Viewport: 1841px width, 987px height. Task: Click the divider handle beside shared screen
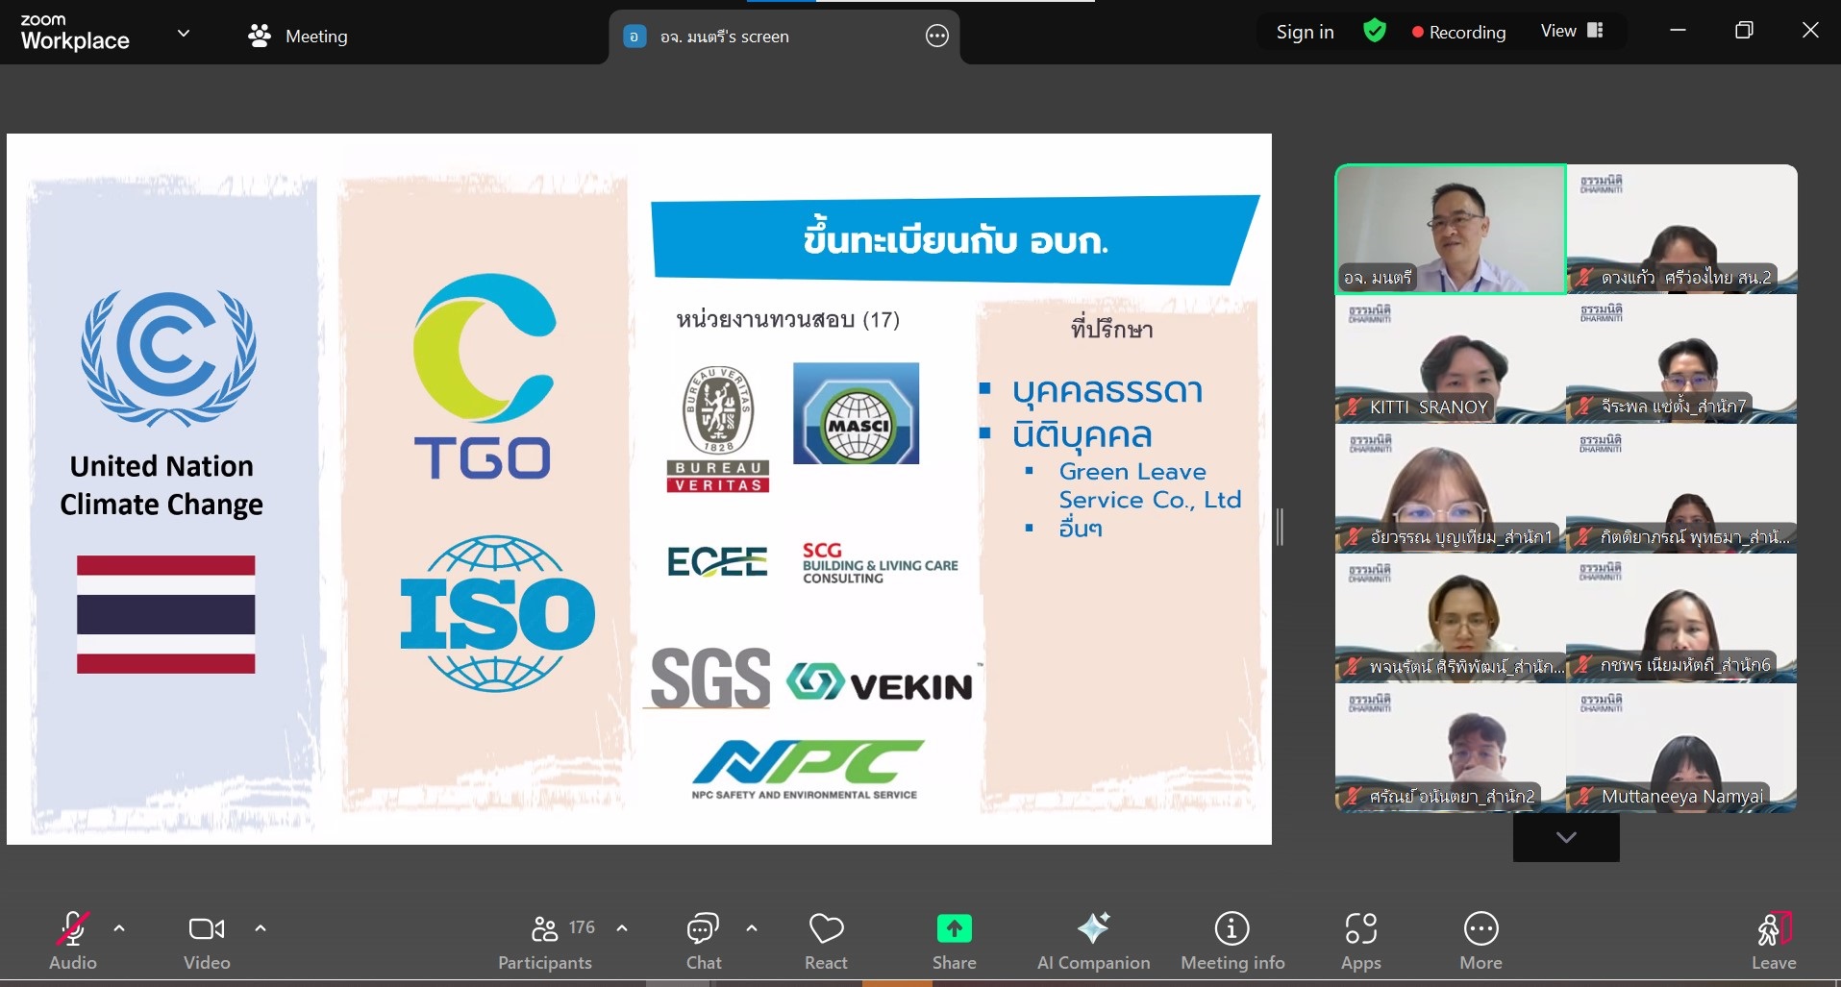click(1280, 527)
